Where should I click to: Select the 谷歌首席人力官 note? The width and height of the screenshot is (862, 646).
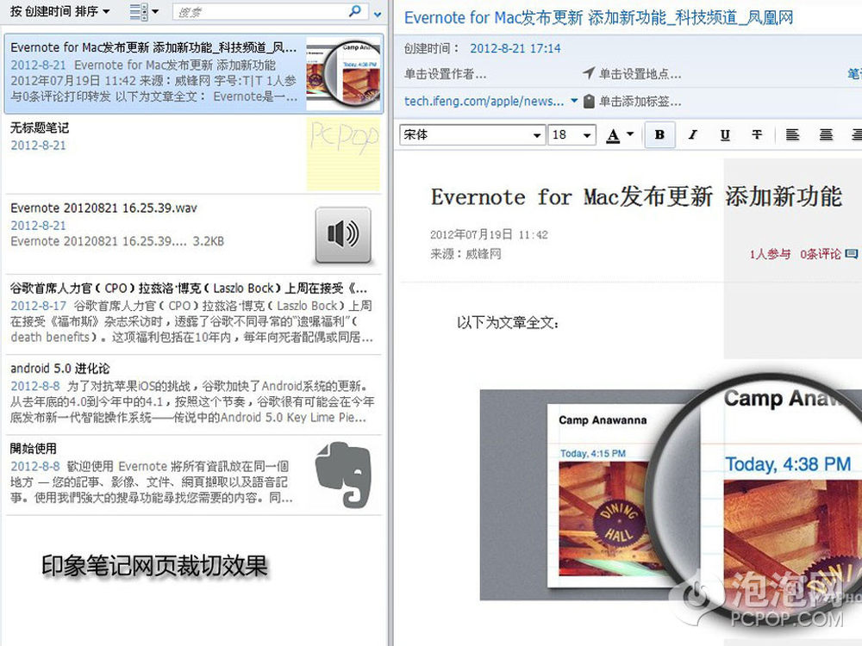pos(193,314)
